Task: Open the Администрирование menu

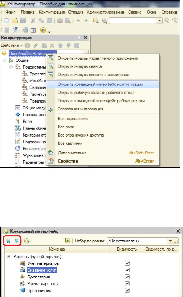Action: click(105, 12)
